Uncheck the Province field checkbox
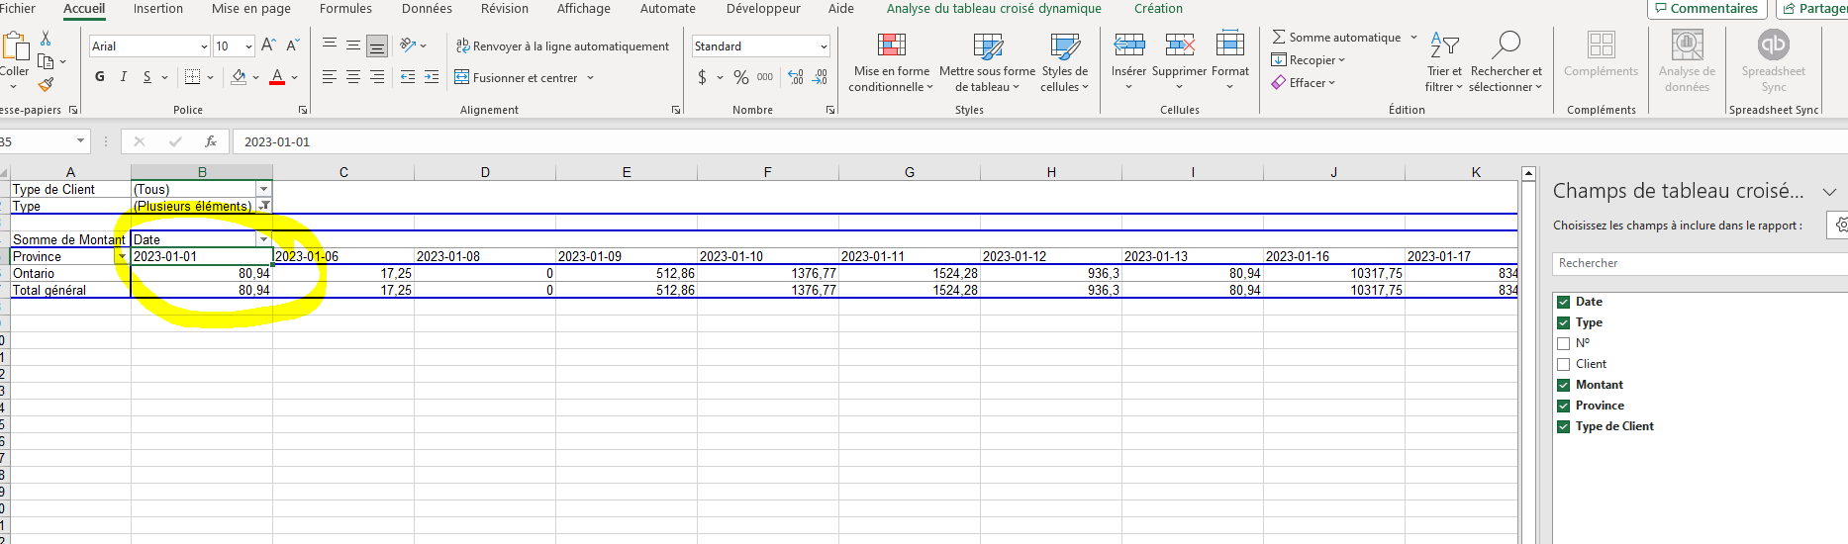1848x544 pixels. click(1564, 406)
